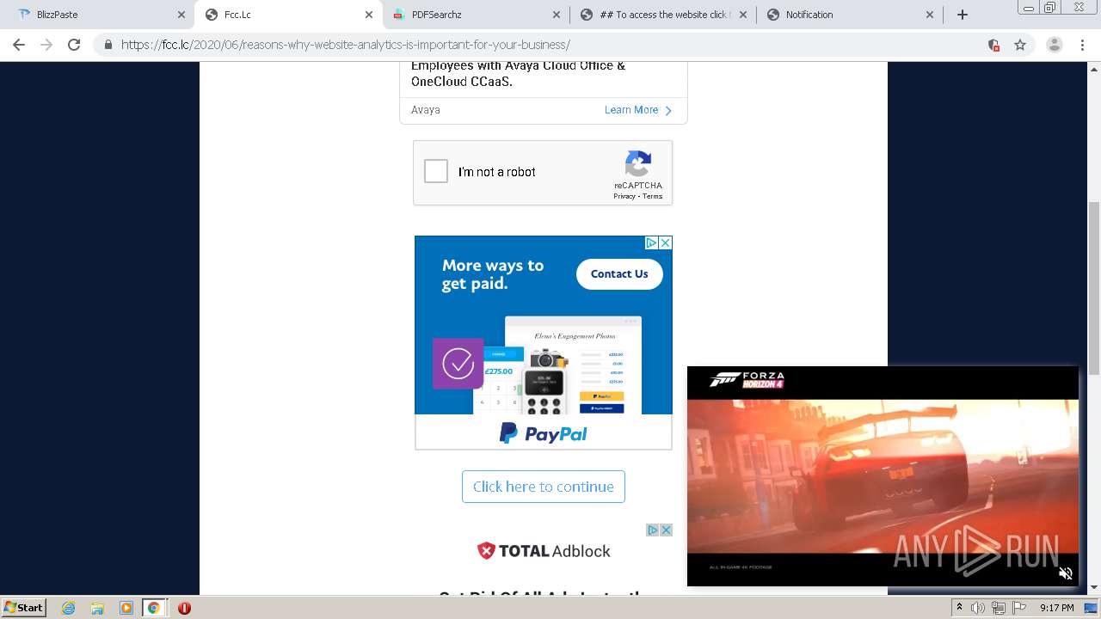The height and width of the screenshot is (619, 1101).
Task: Open the Action Center flag icon
Action: click(x=1018, y=608)
